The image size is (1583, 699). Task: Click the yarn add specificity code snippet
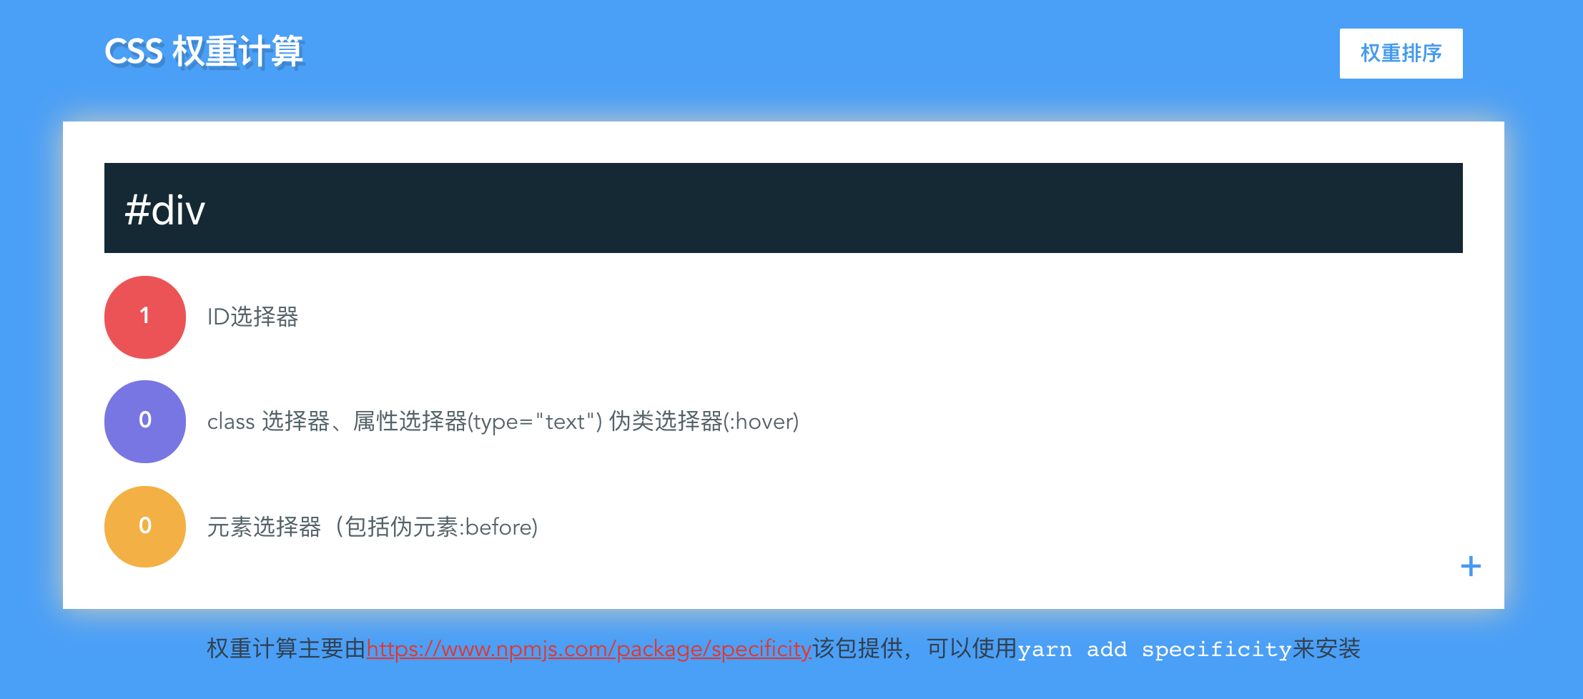[1154, 650]
